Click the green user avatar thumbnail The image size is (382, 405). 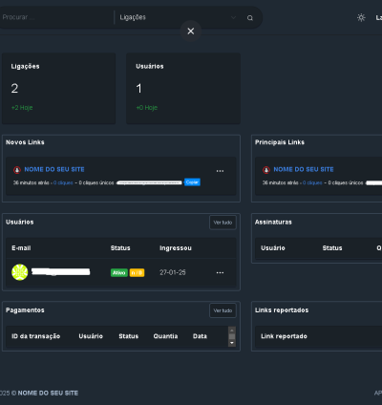20,272
